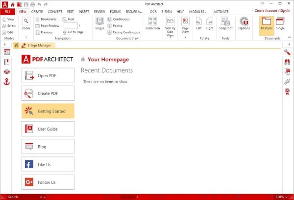Open the E-SIGN ribbon tab
The image size is (294, 200).
coord(167,12)
